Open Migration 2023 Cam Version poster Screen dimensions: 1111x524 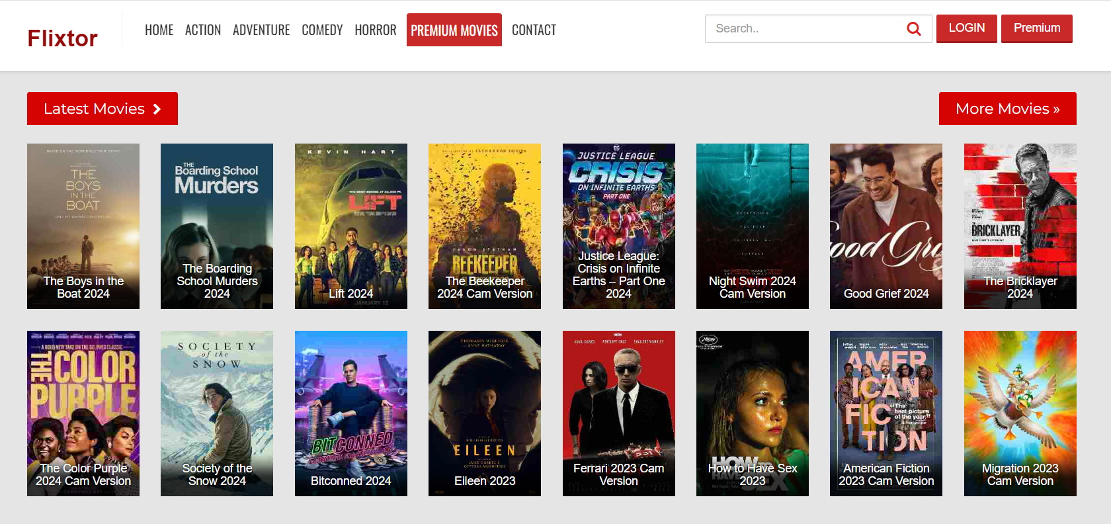(1020, 414)
